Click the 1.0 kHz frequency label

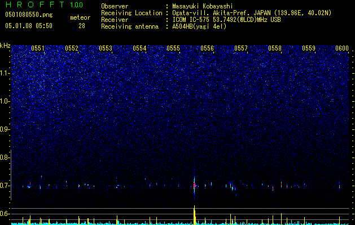coord(4,101)
